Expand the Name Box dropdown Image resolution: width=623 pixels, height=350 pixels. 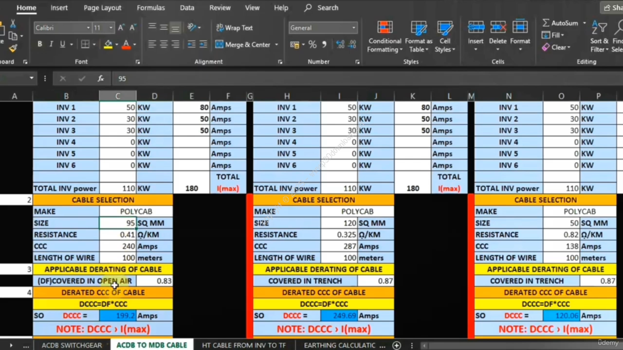pos(32,78)
